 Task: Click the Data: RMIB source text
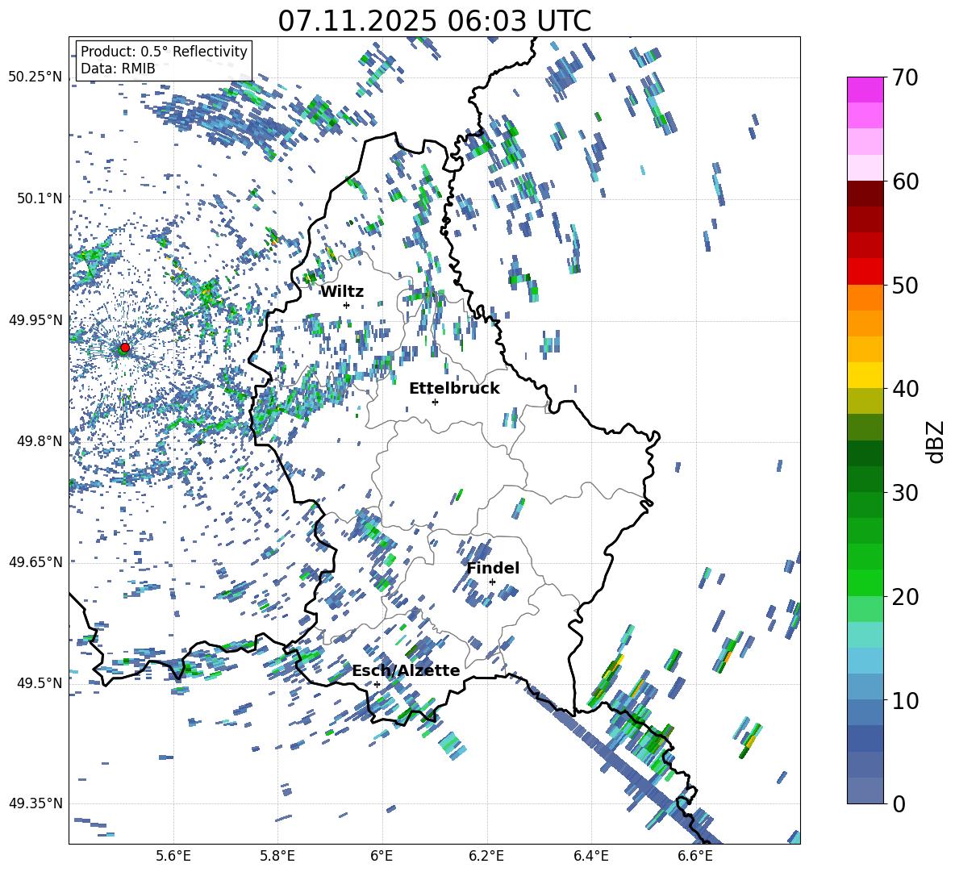point(118,69)
